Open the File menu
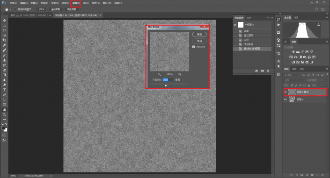 point(13,3)
